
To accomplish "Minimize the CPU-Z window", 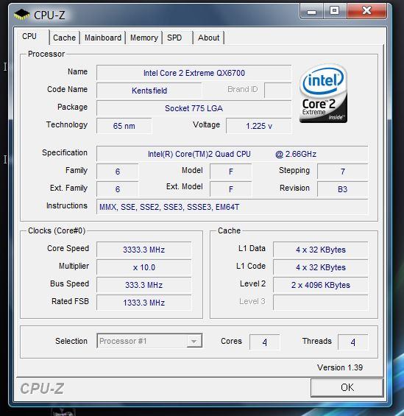I will pos(311,11).
